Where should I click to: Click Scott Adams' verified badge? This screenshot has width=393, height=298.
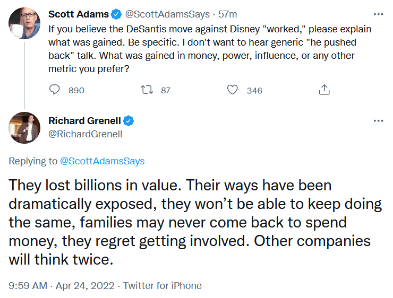(116, 14)
